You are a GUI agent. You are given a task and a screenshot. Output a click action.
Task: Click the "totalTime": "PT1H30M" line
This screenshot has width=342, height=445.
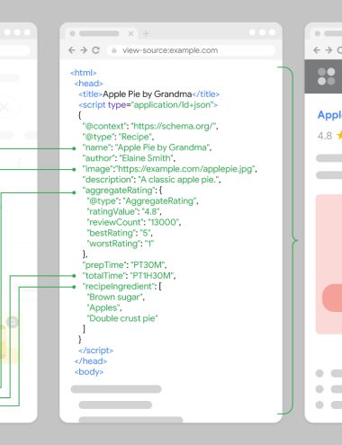(x=129, y=275)
